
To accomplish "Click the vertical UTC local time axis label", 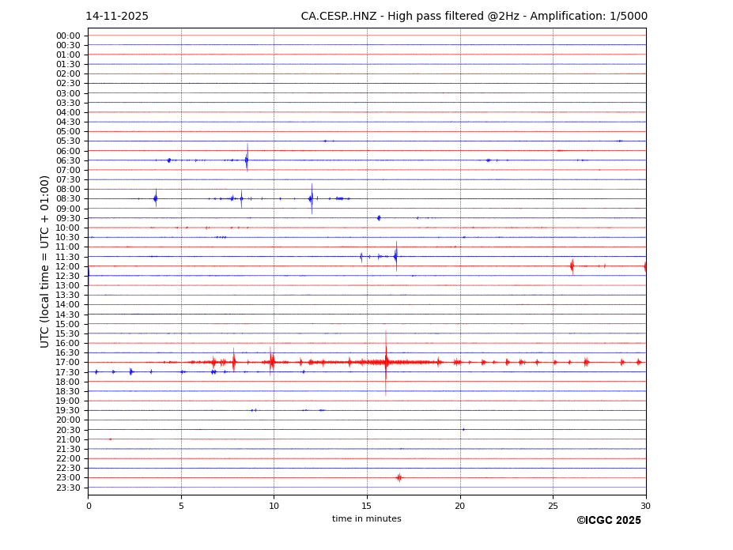I will click(x=45, y=261).
